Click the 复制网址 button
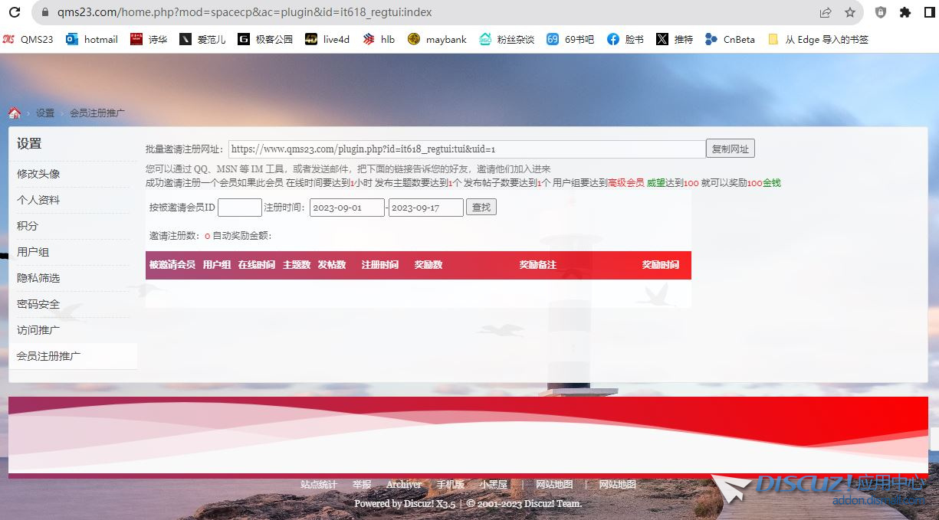 coord(730,149)
